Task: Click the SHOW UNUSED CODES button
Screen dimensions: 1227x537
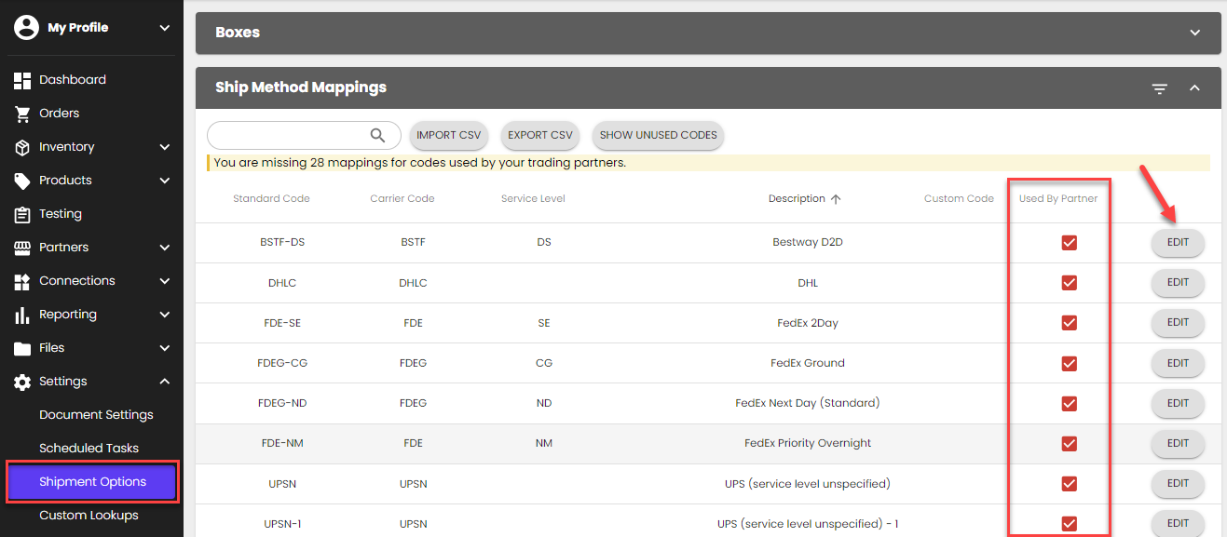Action: click(658, 135)
